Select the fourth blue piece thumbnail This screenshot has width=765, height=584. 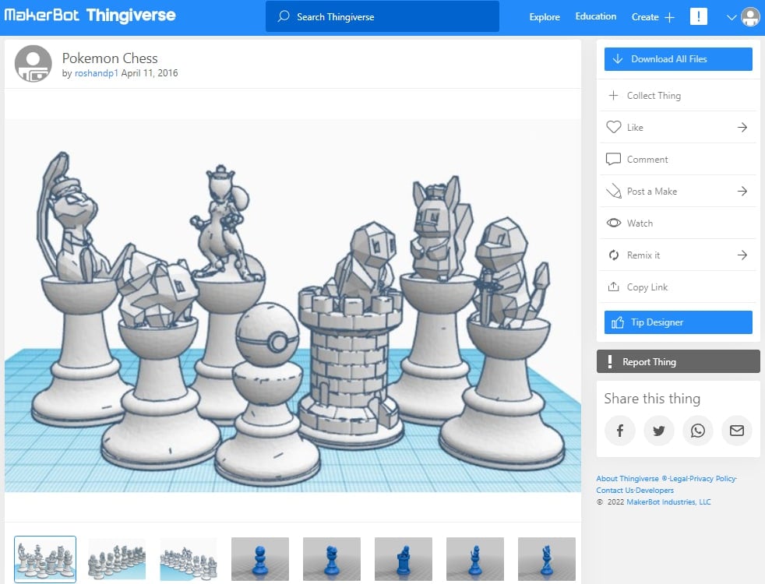pos(475,559)
